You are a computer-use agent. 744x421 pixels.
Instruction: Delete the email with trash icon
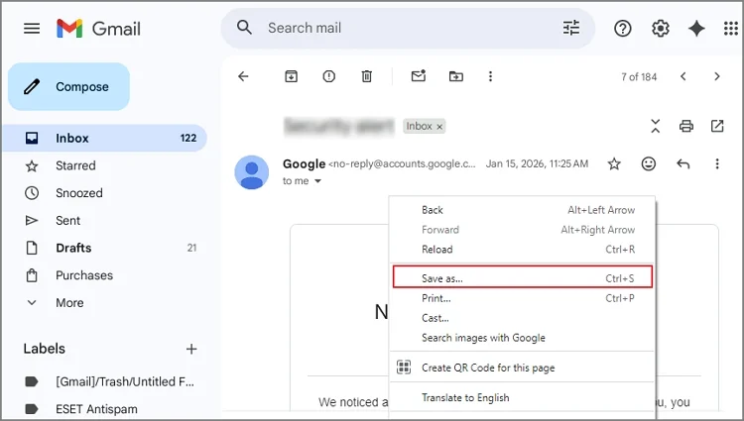[367, 76]
